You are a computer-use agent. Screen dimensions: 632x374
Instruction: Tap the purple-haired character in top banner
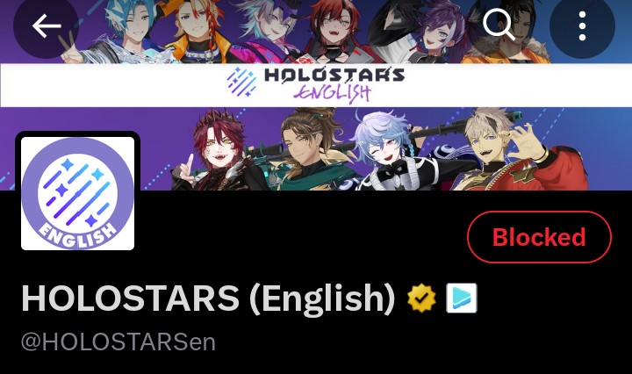440,34
